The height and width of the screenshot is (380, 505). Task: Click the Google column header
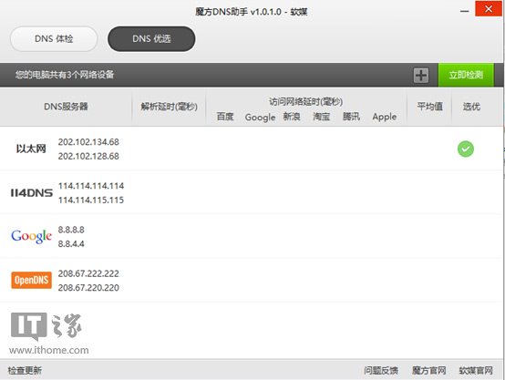[260, 118]
